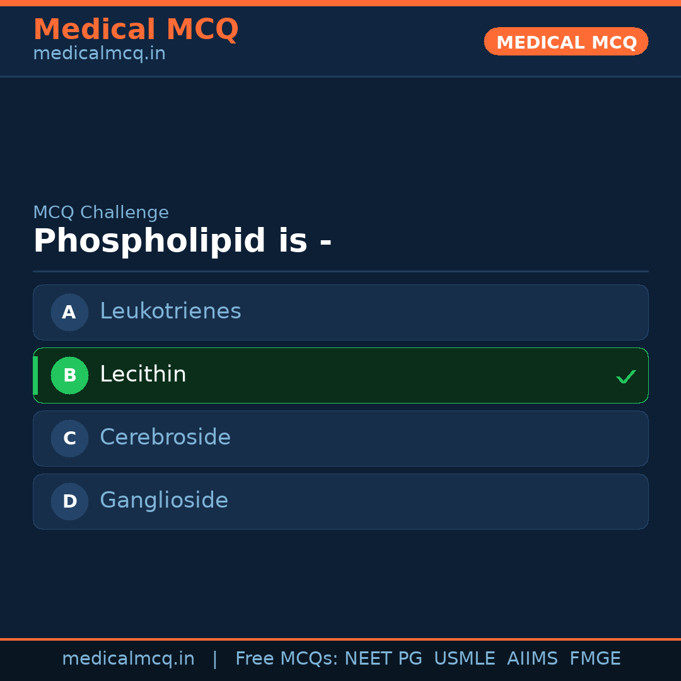The width and height of the screenshot is (681, 681).
Task: Click the Medical MCQ header title
Action: coord(136,30)
